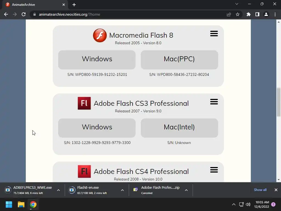Download Flash CS3 for Mac(Intel)
The width and height of the screenshot is (281, 211).
click(179, 128)
